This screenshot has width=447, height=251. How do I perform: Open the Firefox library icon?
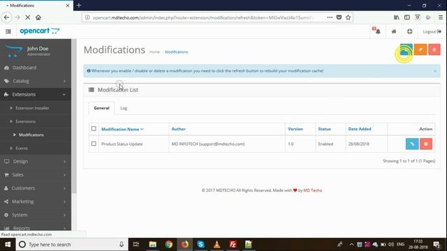[x=397, y=17]
